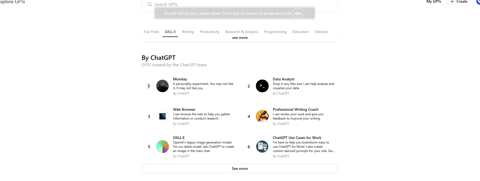
Task: Open the Data Analyst title link
Action: [283, 79]
